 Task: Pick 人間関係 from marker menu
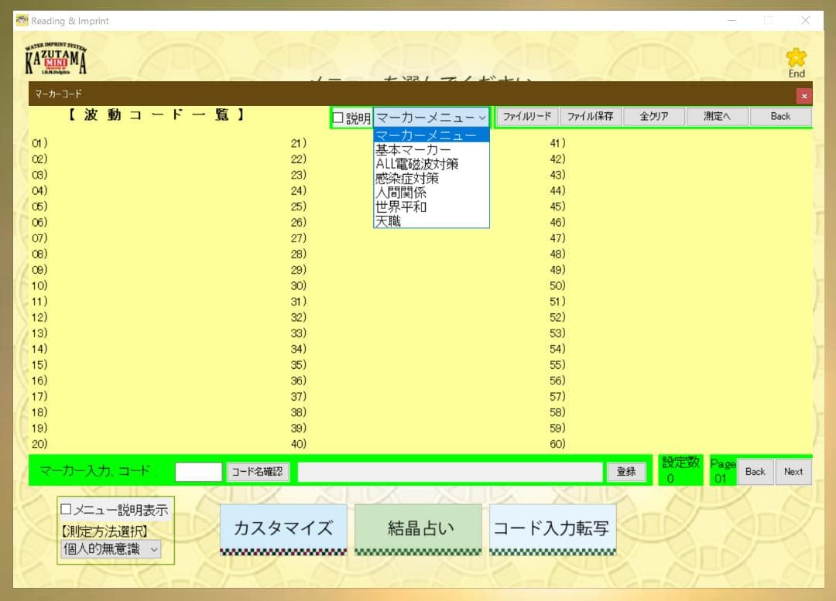point(401,193)
